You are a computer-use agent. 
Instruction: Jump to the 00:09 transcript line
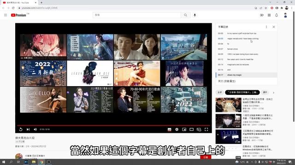[x=246, y=54]
